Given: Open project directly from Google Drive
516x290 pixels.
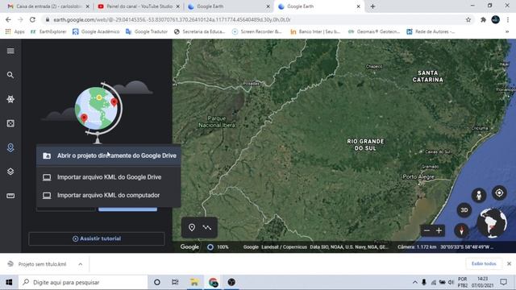Looking at the screenshot, I should pyautogui.click(x=109, y=155).
